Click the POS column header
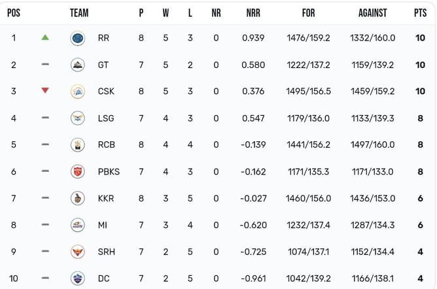The image size is (437, 289). click(14, 12)
